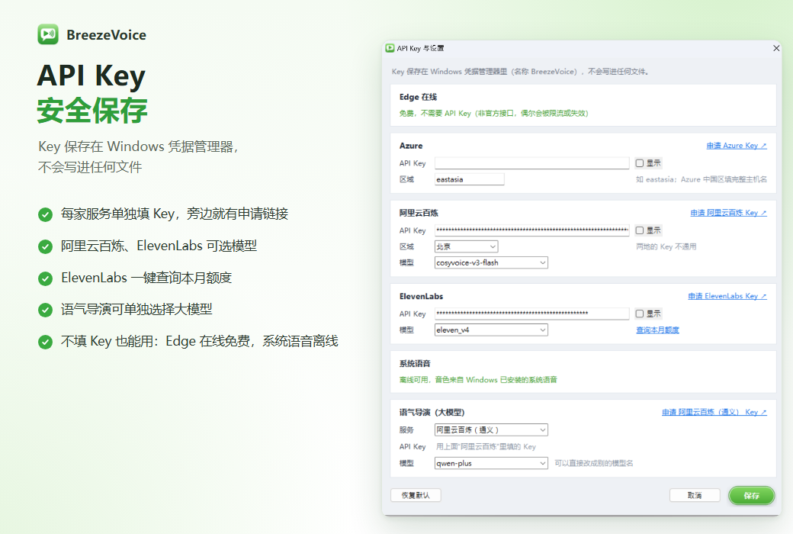The height and width of the screenshot is (534, 793).
Task: Click the ElevenLabs API Key masked field
Action: pyautogui.click(x=531, y=314)
